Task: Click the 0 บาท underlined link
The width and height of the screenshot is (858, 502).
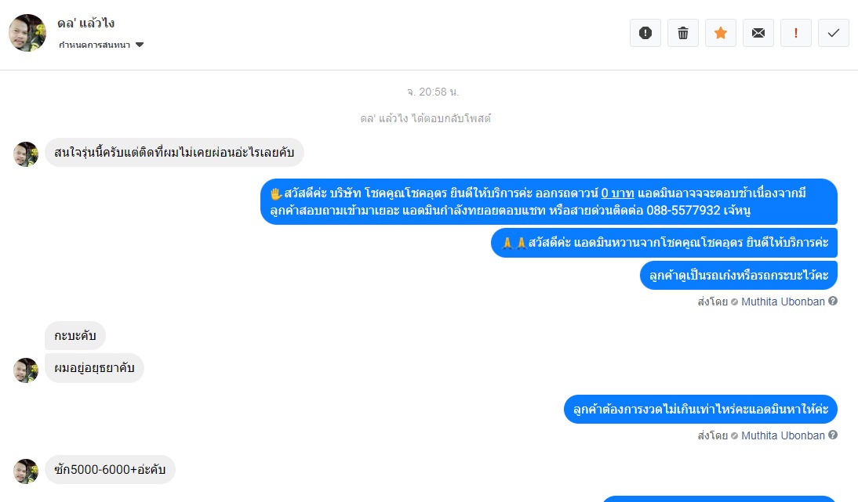Action: pyautogui.click(x=617, y=193)
